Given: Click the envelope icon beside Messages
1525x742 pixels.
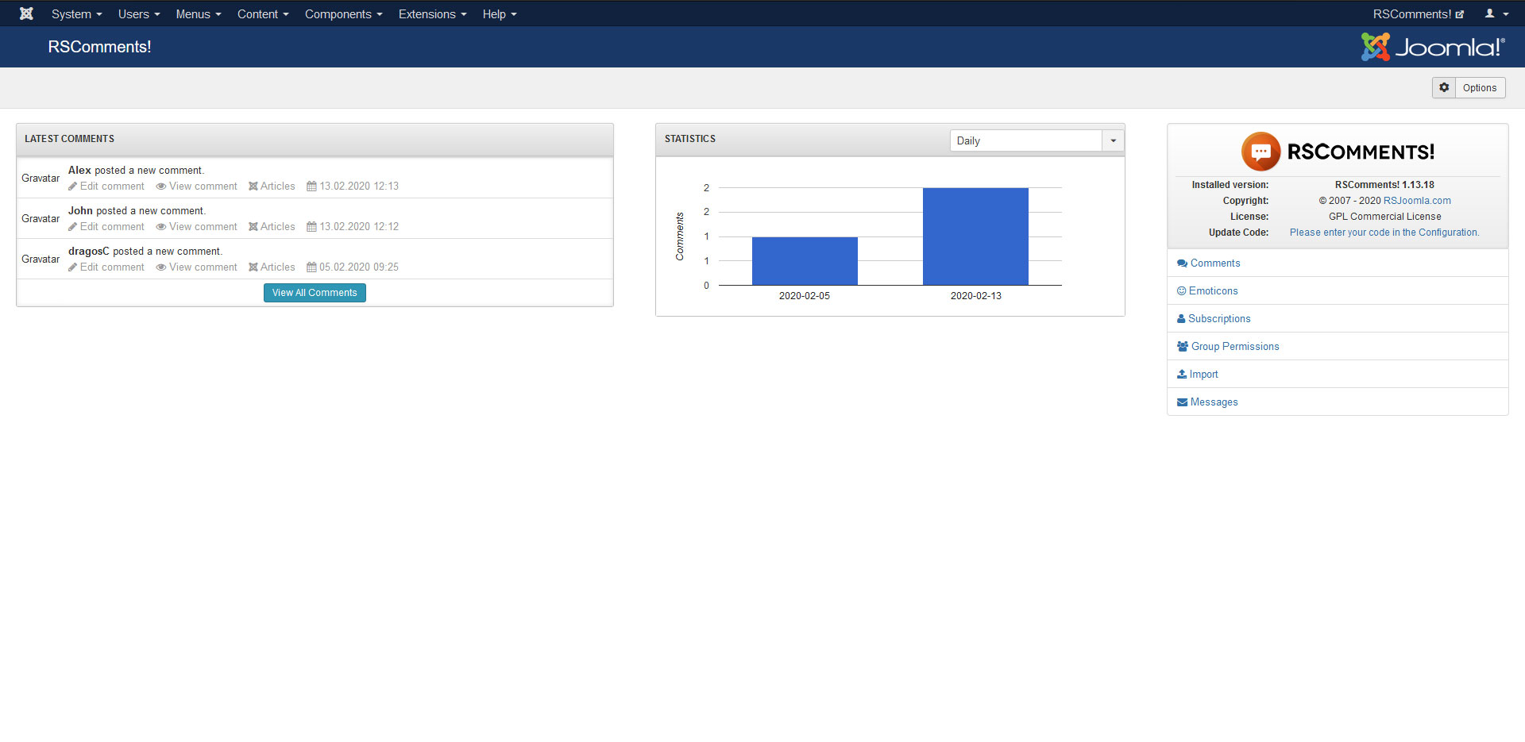Looking at the screenshot, I should tap(1182, 402).
